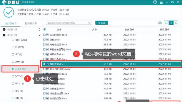Expand the 快速扫描 section arrow

(40, 30)
